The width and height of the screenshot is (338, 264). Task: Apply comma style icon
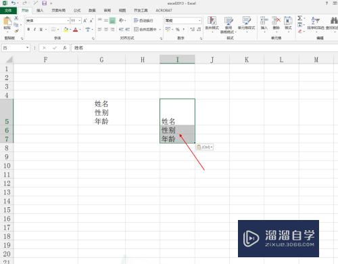click(x=184, y=29)
